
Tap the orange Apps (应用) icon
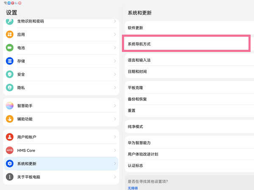click(10, 35)
